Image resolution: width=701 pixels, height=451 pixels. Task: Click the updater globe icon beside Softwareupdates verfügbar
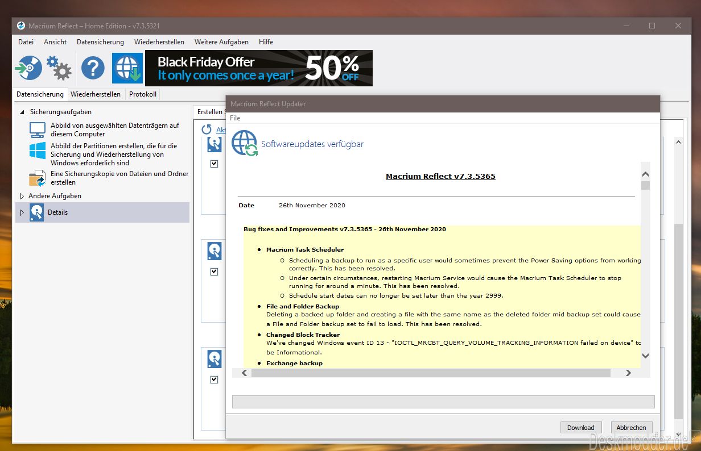(x=245, y=144)
